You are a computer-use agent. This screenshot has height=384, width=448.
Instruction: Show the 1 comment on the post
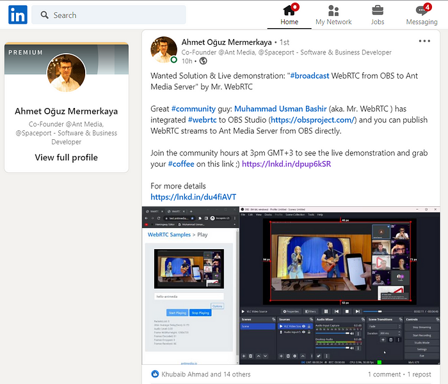[384, 374]
